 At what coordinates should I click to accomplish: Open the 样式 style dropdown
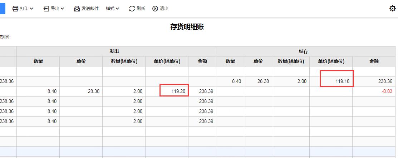(112, 9)
